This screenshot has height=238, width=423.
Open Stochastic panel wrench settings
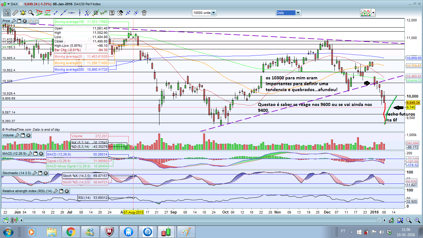pos(35,173)
